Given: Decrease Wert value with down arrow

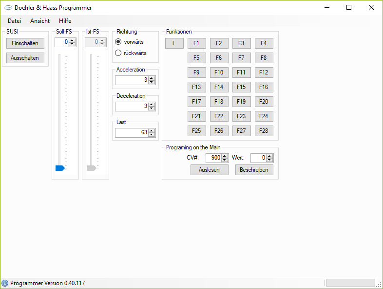Looking at the screenshot, I should [x=269, y=160].
